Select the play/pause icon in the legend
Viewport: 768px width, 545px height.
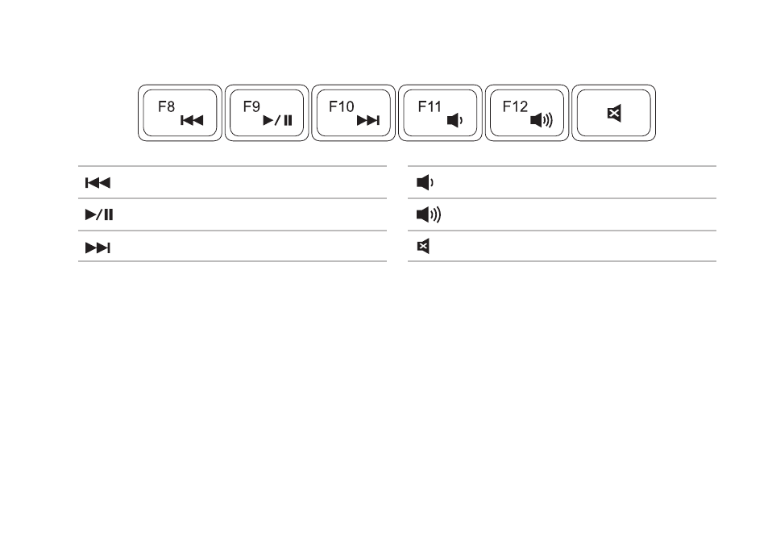[x=99, y=214]
